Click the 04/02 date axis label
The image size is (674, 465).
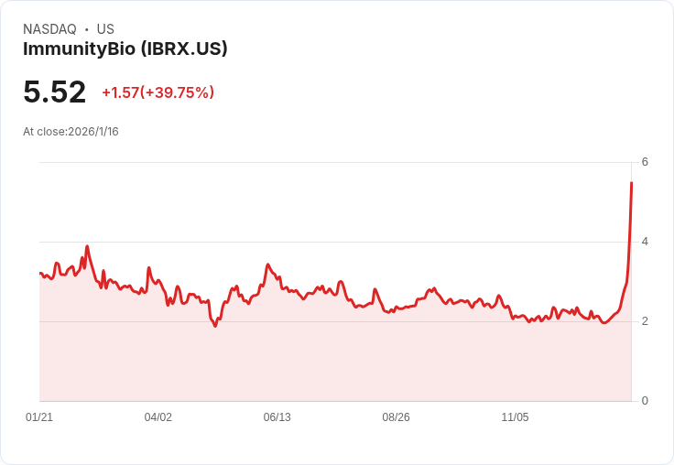pyautogui.click(x=158, y=416)
